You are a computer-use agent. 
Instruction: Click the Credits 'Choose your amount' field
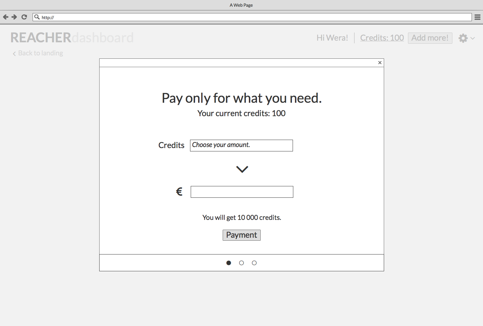(241, 145)
